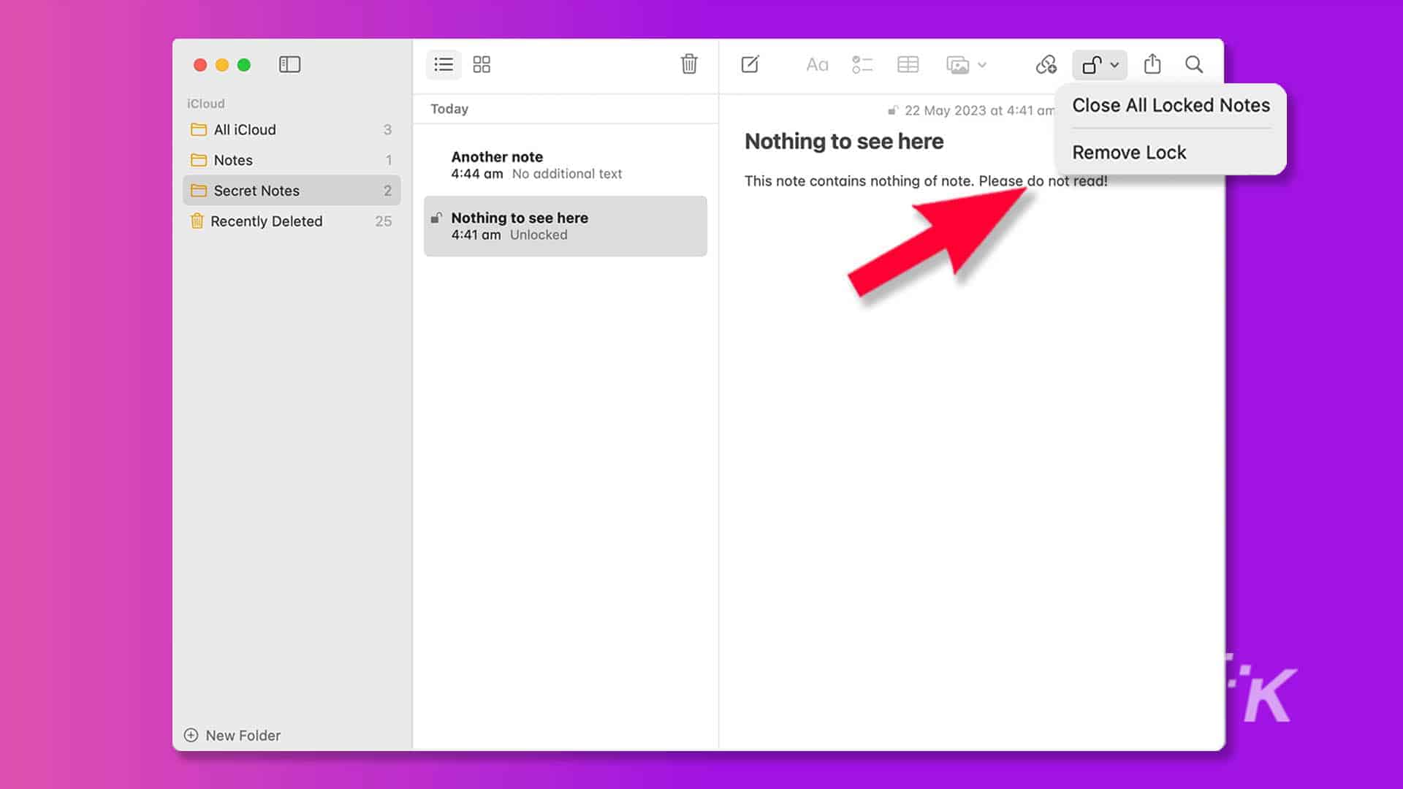Insert a table with the table icon

(908, 64)
